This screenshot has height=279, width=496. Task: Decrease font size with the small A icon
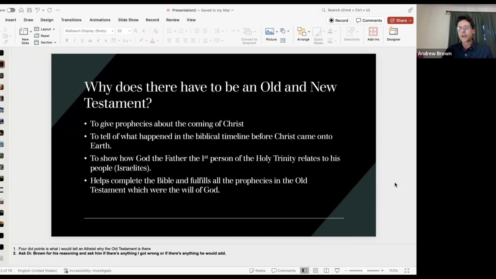coord(143,31)
